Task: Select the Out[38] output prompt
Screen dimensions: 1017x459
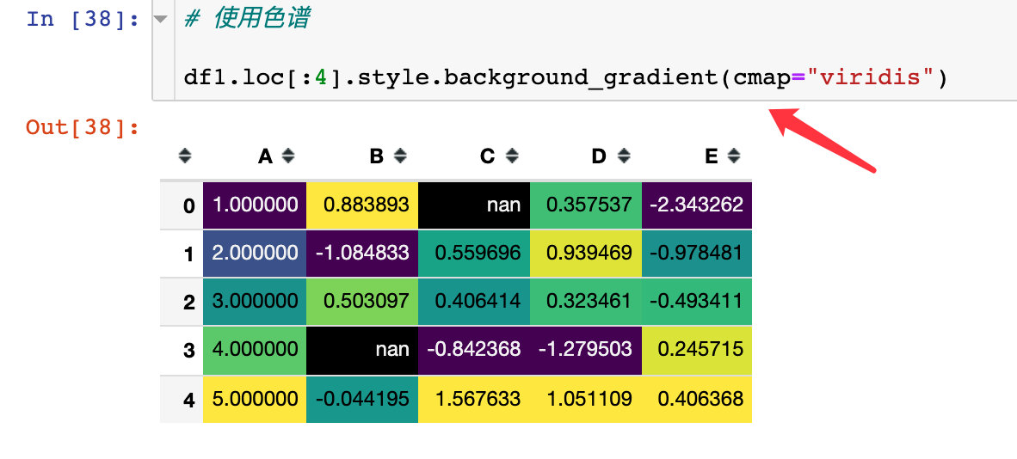Action: coord(83,127)
